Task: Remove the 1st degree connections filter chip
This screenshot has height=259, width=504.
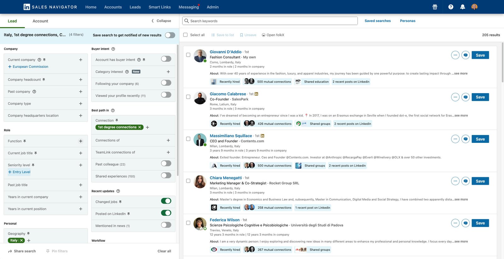Action: [140, 127]
